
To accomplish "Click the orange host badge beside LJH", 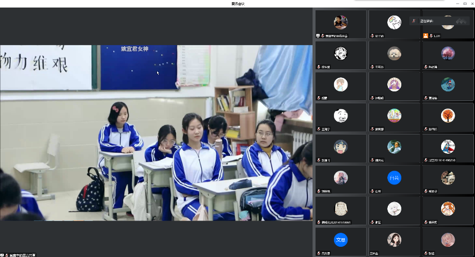I will [426, 35].
